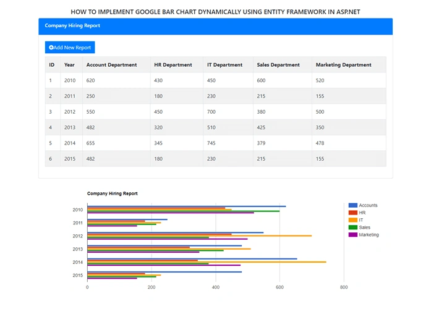This screenshot has height=314, width=431.
Task: Click the green Sales bar for 2010
Action: click(x=183, y=211)
